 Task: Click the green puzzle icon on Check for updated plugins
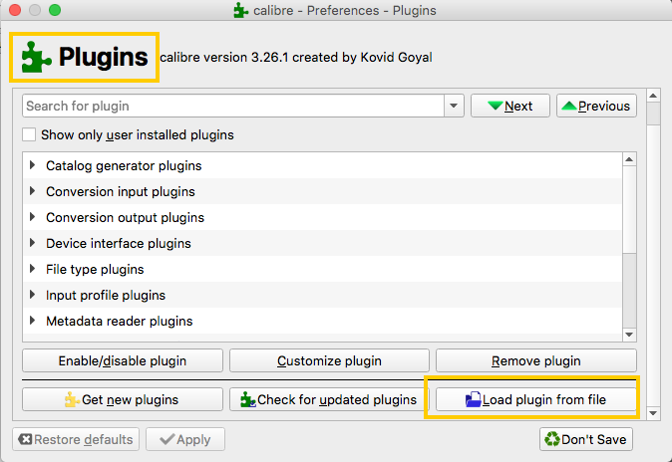(x=247, y=399)
